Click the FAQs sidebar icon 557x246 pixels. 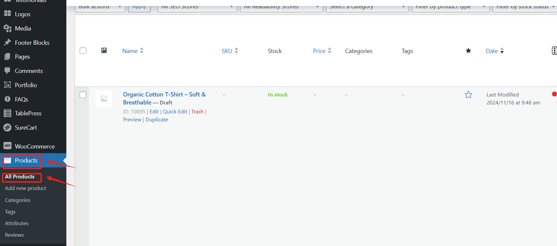click(7, 99)
